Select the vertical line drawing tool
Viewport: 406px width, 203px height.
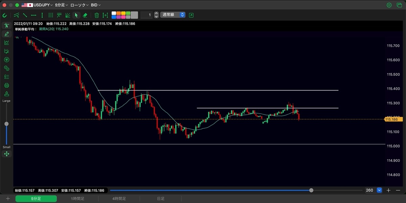(42, 15)
